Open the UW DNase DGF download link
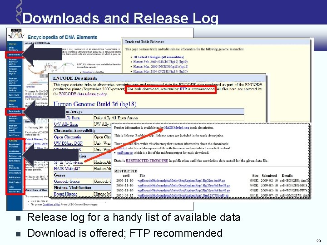 [x=68, y=143]
